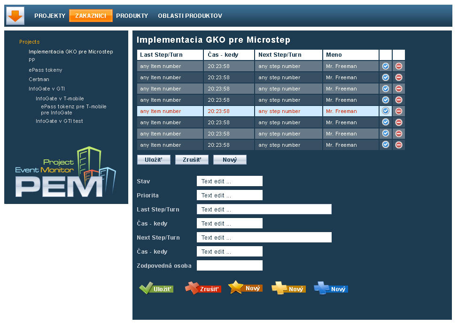Select the red 'any Item number' highlighted cell
Viewport: 458px width, 324px height.
tap(170, 111)
